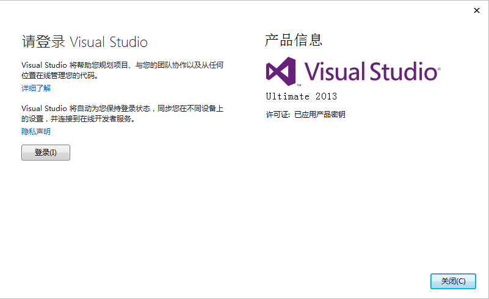
Task: Click the 产品信息 heading
Action: [x=294, y=41]
